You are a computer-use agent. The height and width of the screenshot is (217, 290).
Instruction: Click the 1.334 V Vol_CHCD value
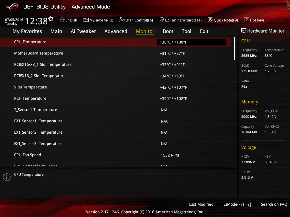270,132
